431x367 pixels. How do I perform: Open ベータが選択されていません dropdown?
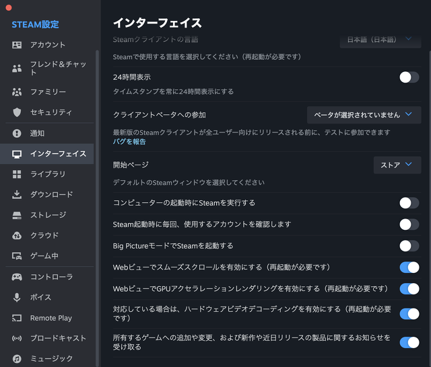coord(364,115)
